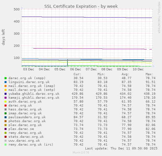Click the linguini.darac.org.uk blue legend swatch
The height and width of the screenshot is (156, 162).
tap(6, 82)
